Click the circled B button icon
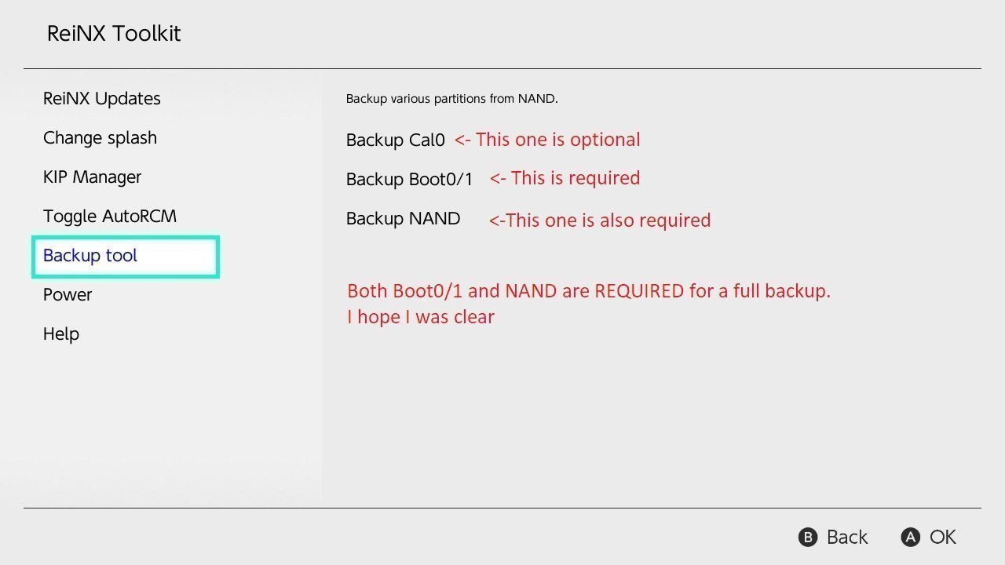The width and height of the screenshot is (1005, 565). (x=808, y=538)
